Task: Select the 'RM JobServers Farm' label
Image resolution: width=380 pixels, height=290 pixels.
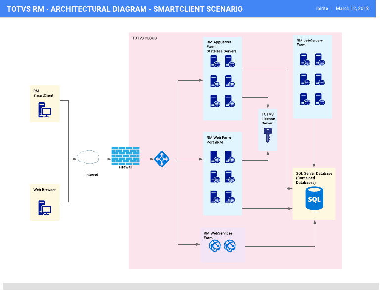Action: pyautogui.click(x=309, y=43)
